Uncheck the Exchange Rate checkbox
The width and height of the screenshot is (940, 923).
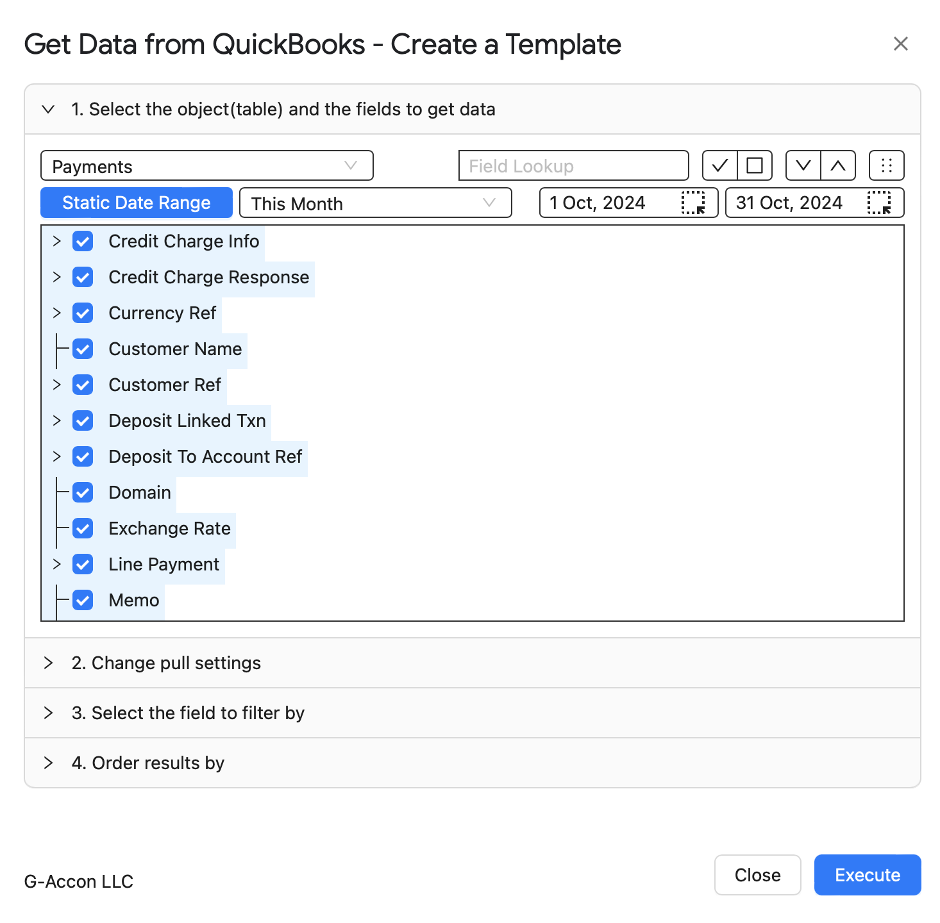83,529
